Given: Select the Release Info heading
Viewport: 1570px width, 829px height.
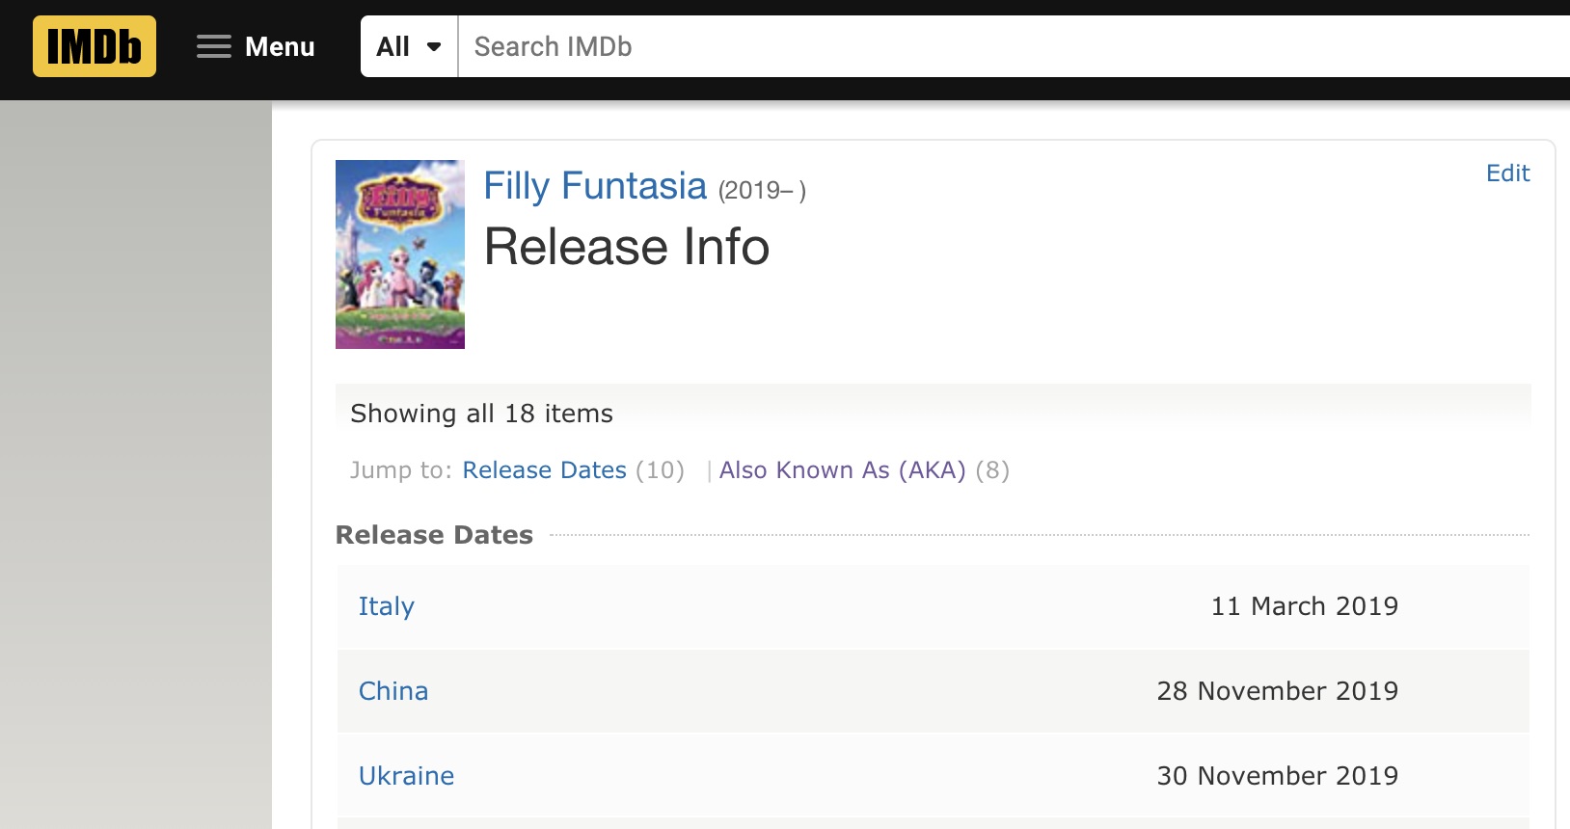Looking at the screenshot, I should pos(627,247).
